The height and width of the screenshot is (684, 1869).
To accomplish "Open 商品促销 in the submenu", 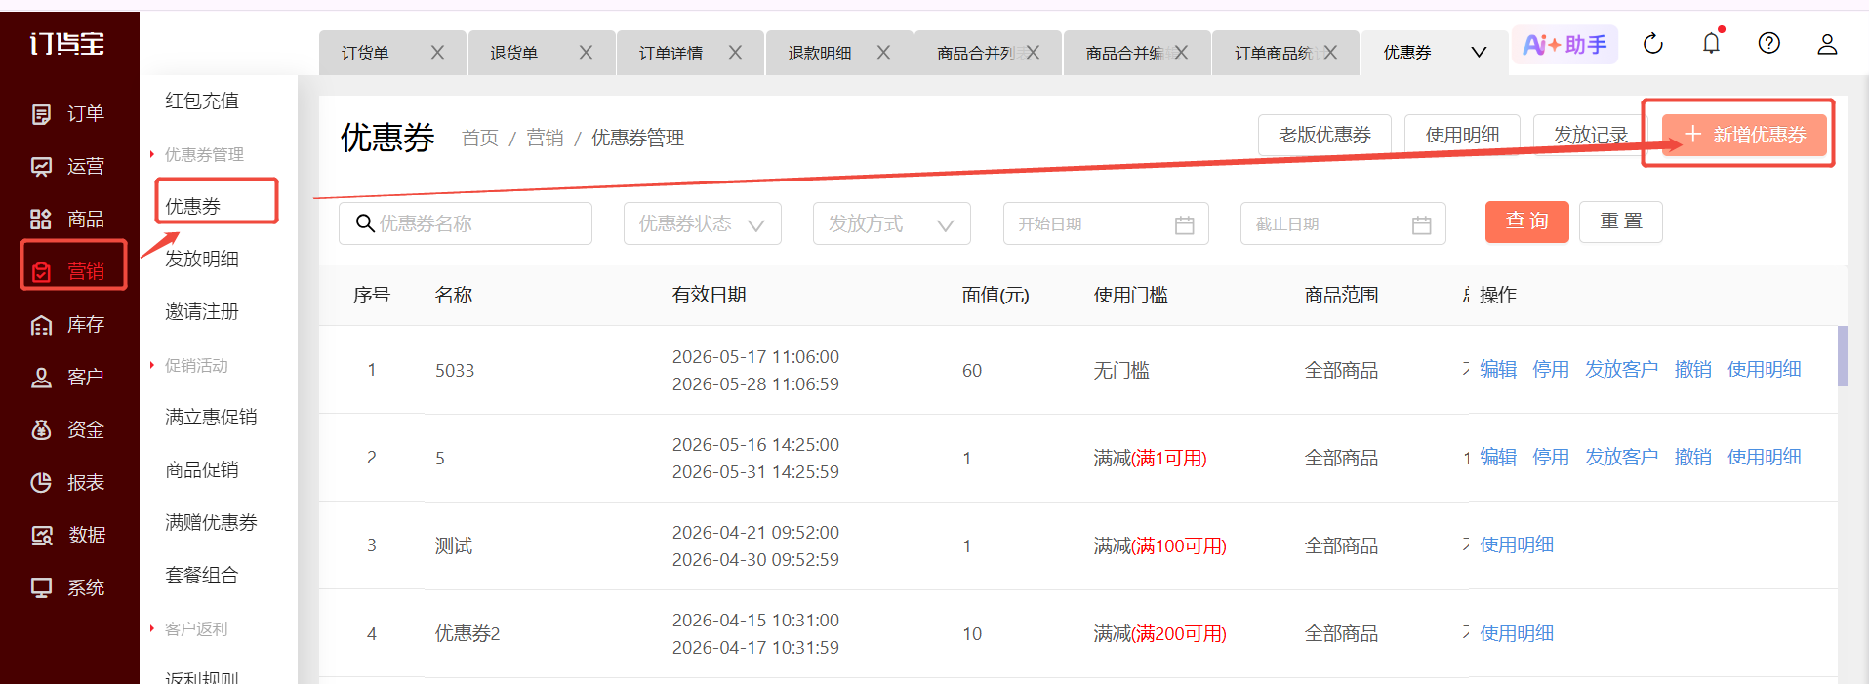I will [x=202, y=469].
